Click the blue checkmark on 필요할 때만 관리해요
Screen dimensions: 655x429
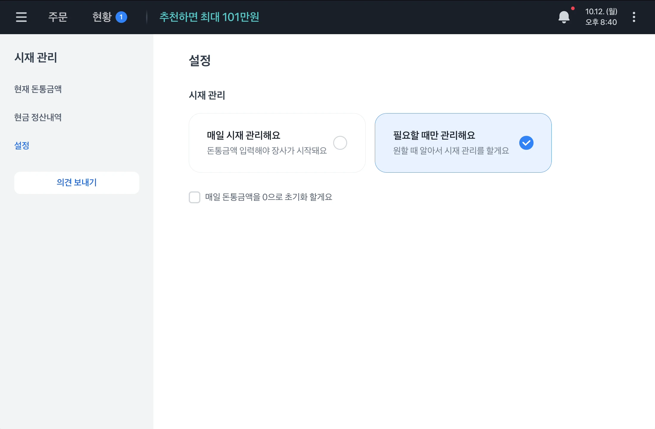(x=526, y=143)
